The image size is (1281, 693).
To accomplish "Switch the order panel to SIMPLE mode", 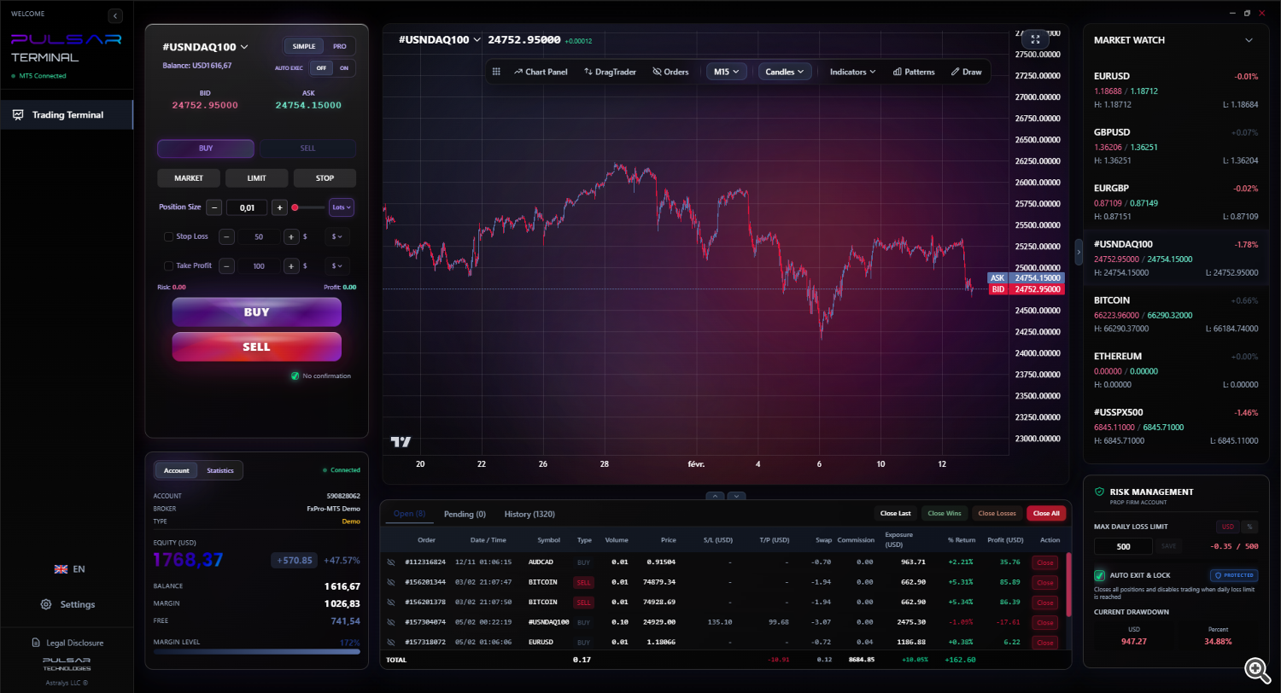I will click(304, 46).
